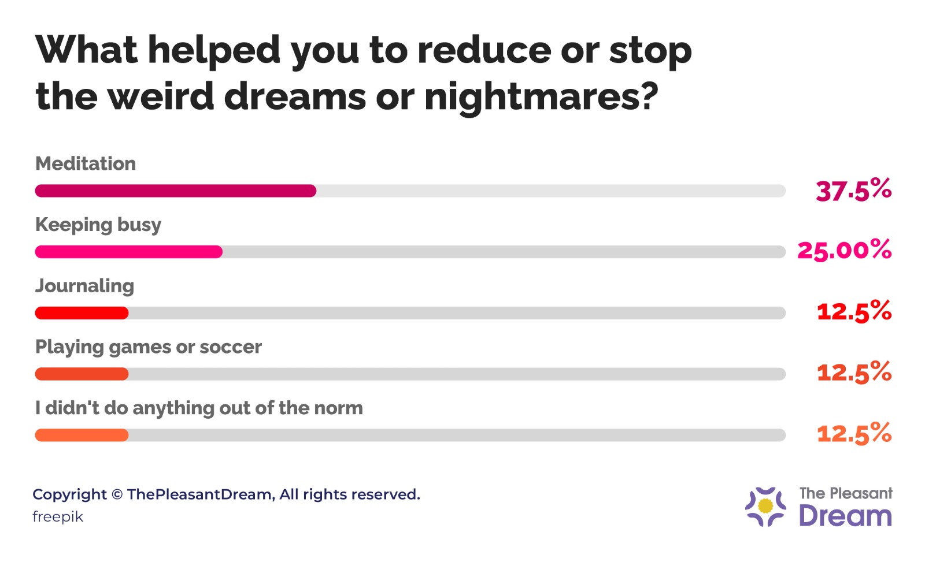Select the Keeping busy label
925x562 pixels.
[98, 225]
